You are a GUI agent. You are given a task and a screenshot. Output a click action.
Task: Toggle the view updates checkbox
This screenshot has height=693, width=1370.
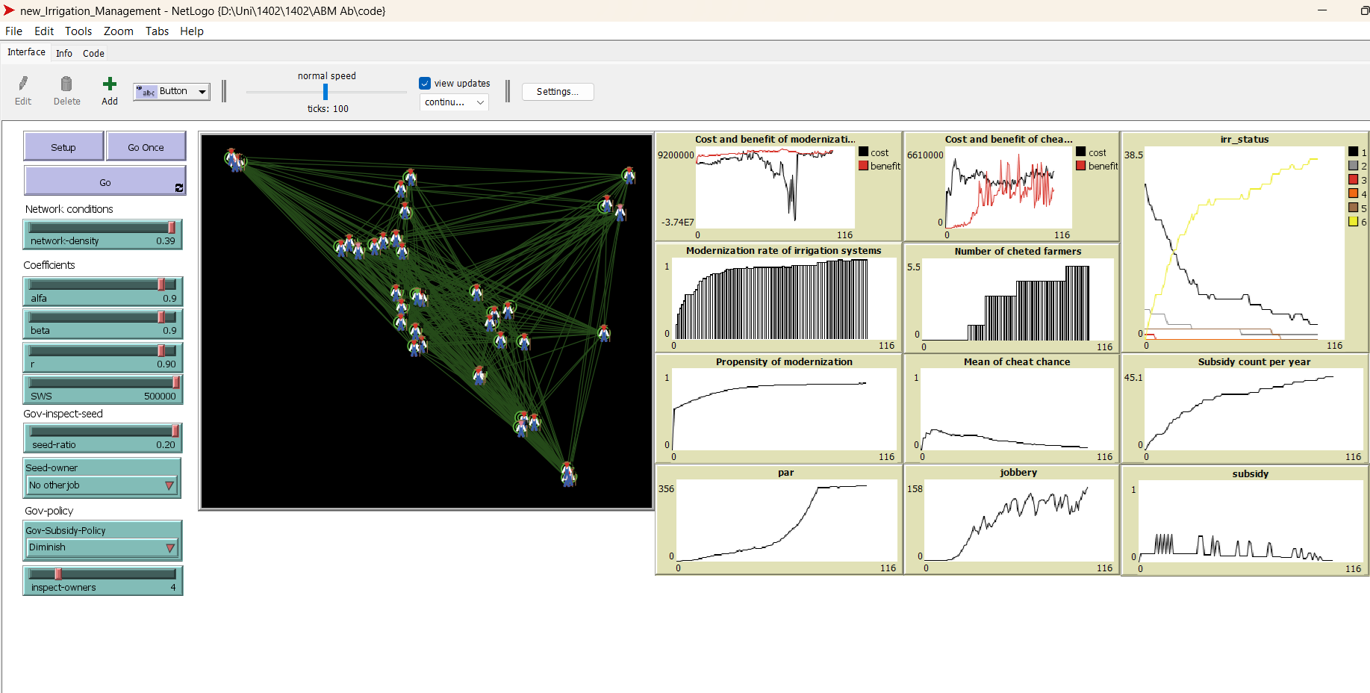click(x=425, y=84)
